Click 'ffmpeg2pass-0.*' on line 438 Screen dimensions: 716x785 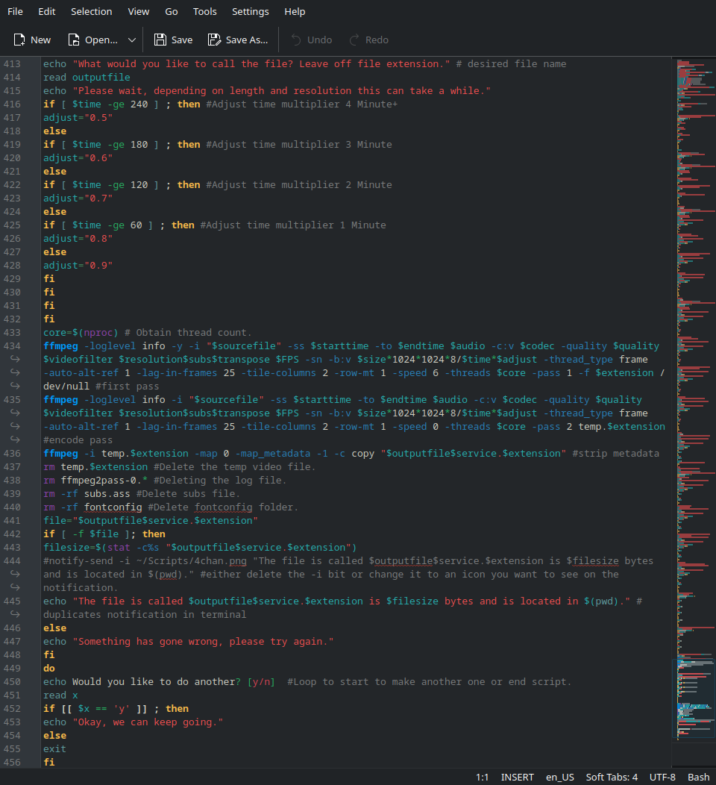point(104,480)
